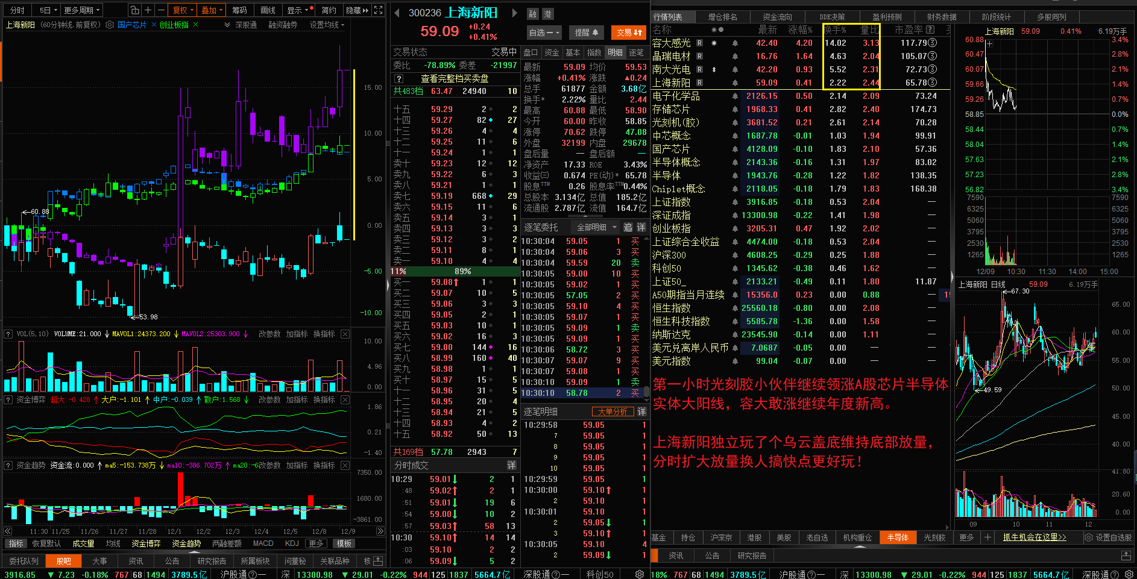1137x579 pixels.
Task: Switch to 光刻胶 watchlist tab
Action: click(x=934, y=537)
